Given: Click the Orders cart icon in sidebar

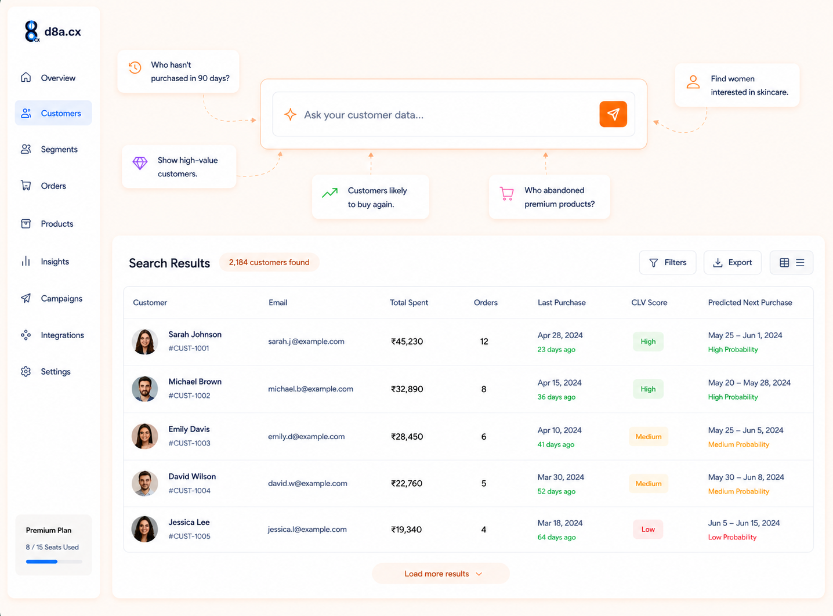Looking at the screenshot, I should click(26, 186).
